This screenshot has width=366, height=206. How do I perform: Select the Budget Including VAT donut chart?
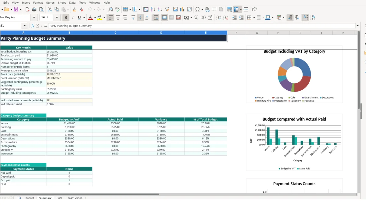294,74
